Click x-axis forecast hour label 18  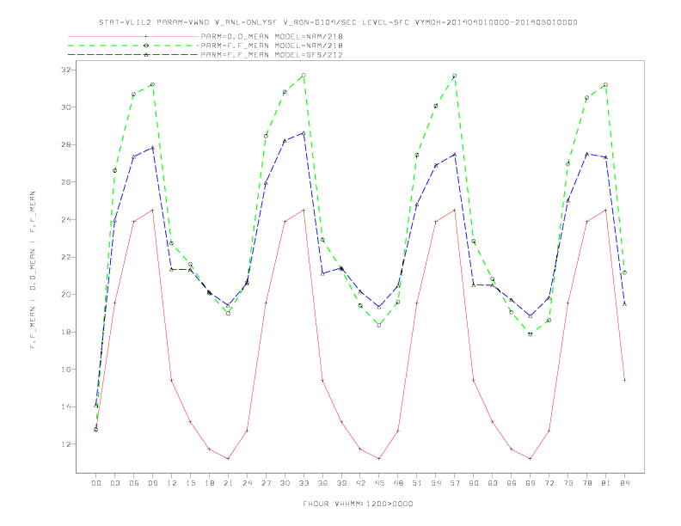tap(209, 483)
